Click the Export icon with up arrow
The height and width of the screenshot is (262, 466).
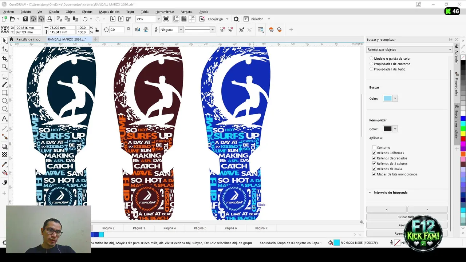[121, 19]
